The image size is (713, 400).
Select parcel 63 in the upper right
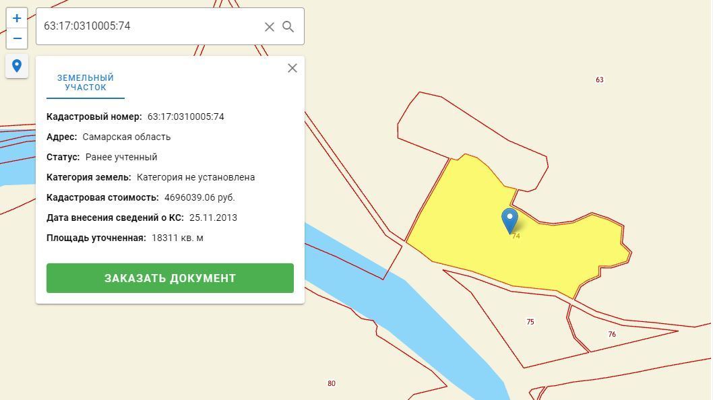(600, 79)
